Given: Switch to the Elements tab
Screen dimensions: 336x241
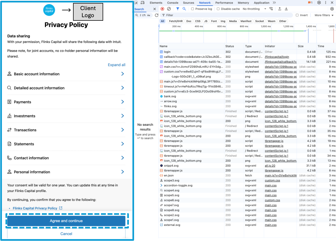Looking at the screenshot, I should click(156, 3).
